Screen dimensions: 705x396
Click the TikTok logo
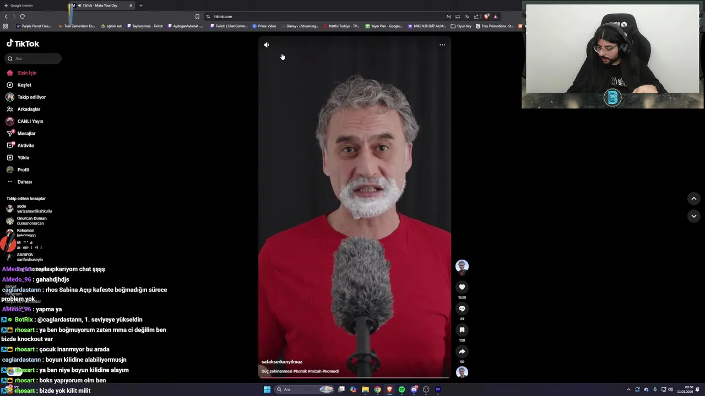tap(23, 43)
